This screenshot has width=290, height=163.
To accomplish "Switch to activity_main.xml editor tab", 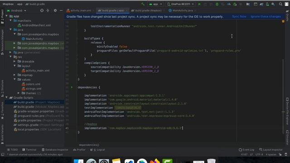I will 81,10.
